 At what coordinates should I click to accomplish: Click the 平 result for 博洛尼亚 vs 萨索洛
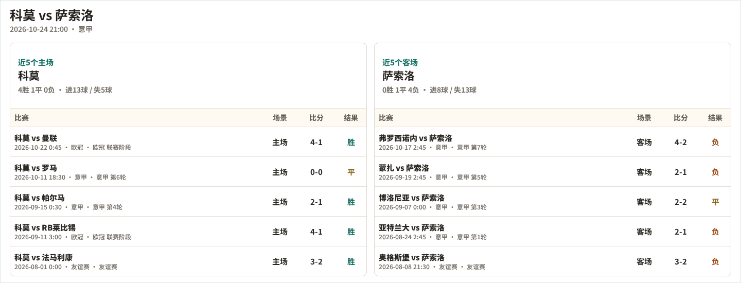(x=715, y=202)
